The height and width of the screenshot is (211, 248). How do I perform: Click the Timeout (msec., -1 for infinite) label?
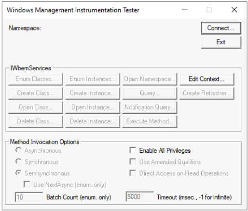[x=194, y=197]
